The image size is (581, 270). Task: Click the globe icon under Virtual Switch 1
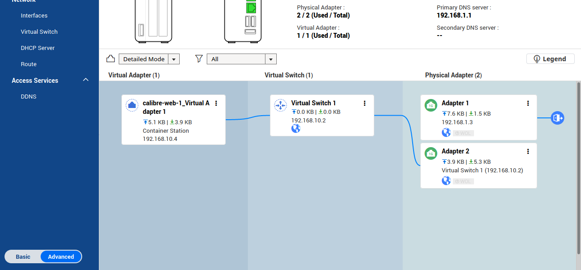(296, 129)
